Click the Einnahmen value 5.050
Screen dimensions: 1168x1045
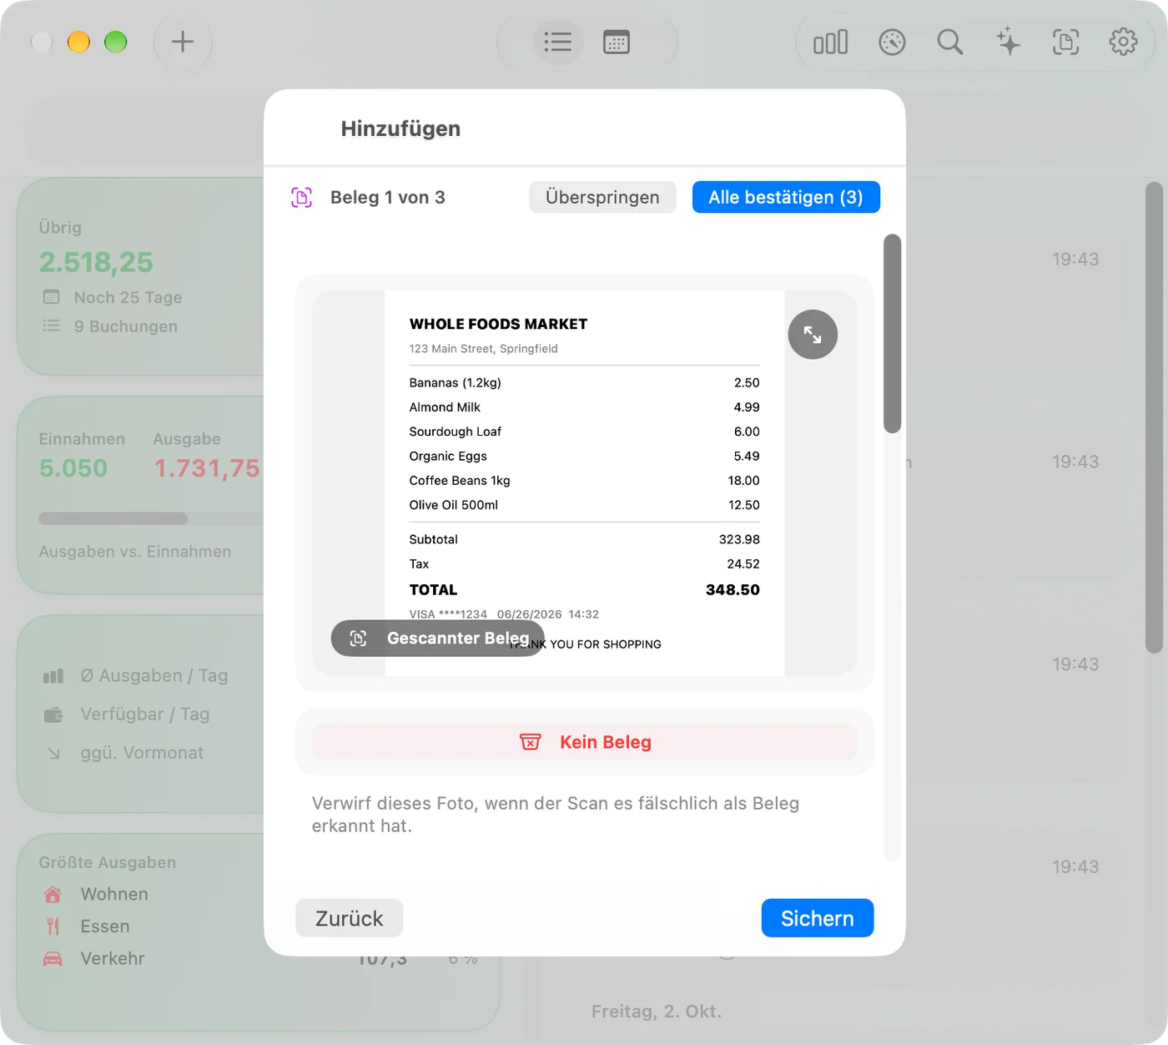[x=73, y=468]
